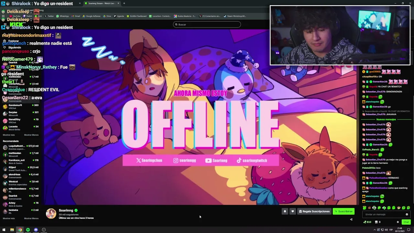Open Spotify from the taskbar

click(28, 230)
